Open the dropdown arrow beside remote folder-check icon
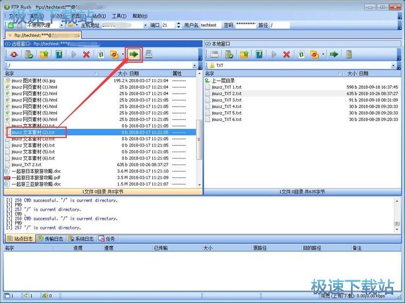The image size is (405, 303). pos(123,54)
